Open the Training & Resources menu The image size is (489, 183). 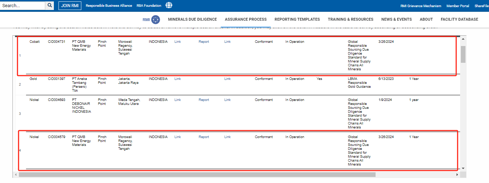coord(350,20)
